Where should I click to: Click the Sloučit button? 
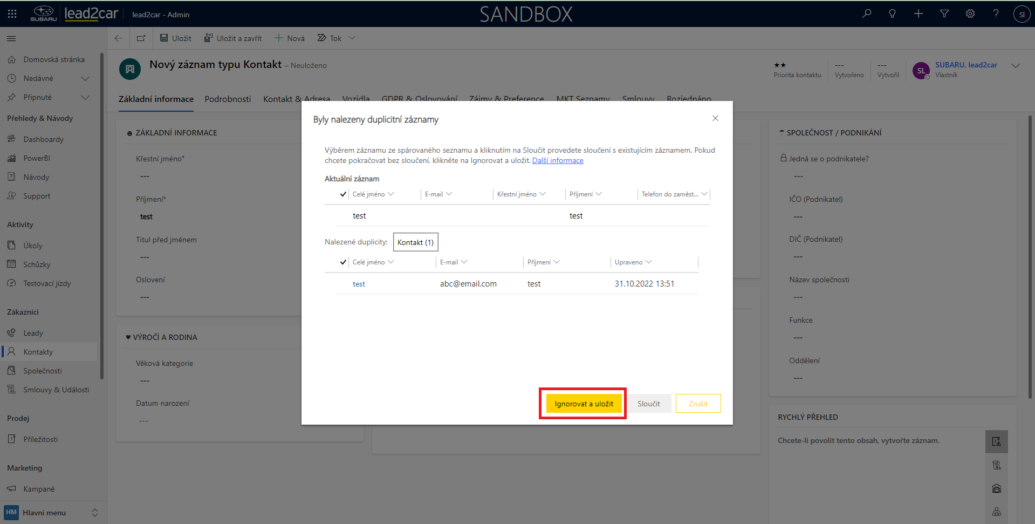pos(648,404)
